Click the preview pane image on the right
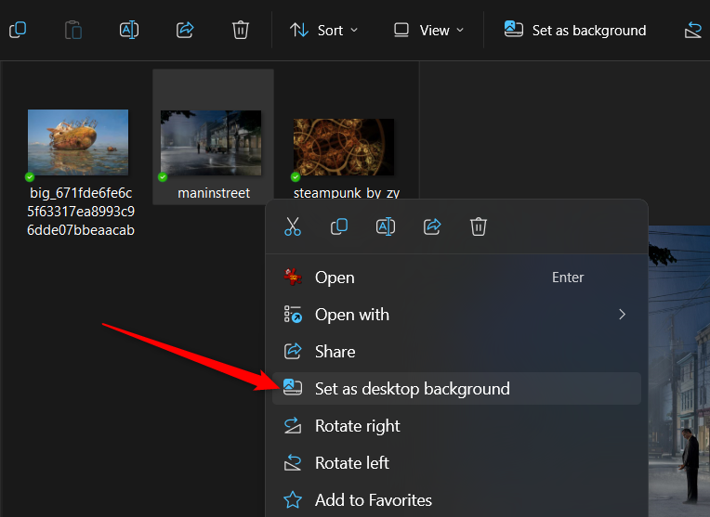This screenshot has height=517, width=710. click(x=679, y=371)
